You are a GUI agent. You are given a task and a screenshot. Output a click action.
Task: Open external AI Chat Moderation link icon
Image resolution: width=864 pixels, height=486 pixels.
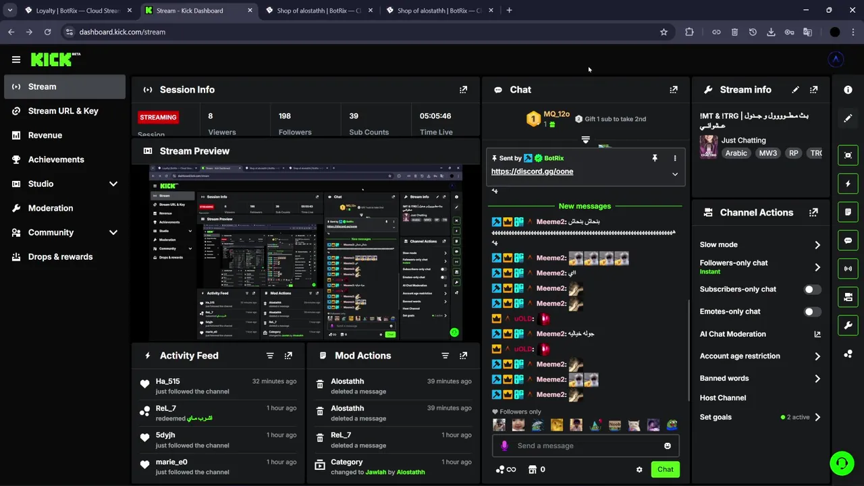point(817,334)
